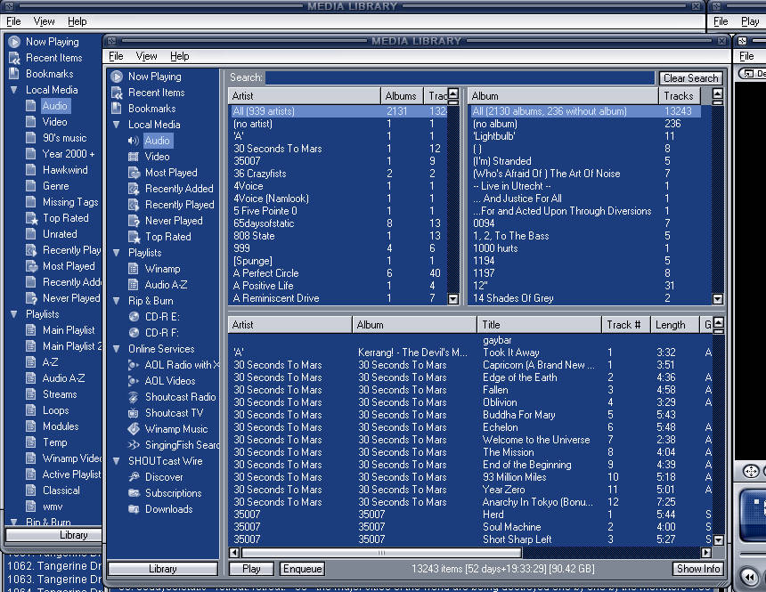Open the Winamp playlist in the front tree

pos(162,269)
